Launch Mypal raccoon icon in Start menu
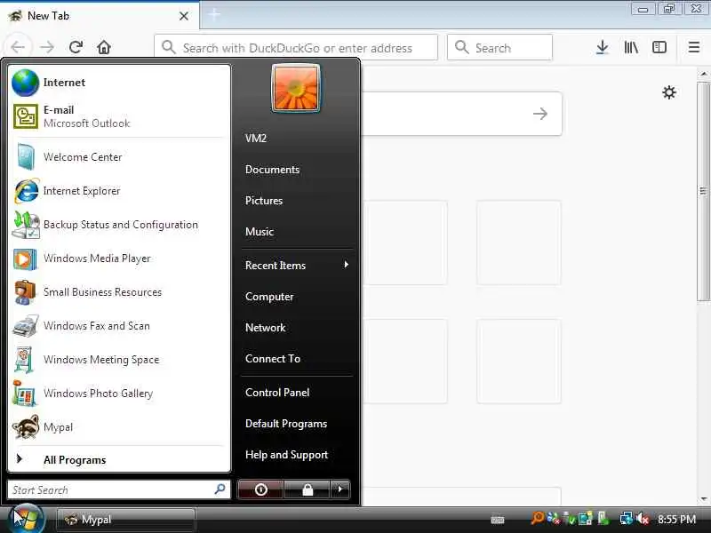711x533 pixels. point(26,427)
